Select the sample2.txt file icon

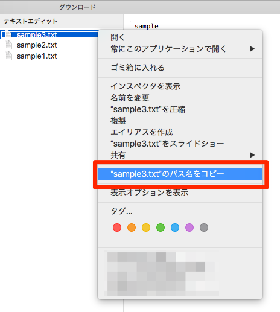pyautogui.click(x=8, y=45)
